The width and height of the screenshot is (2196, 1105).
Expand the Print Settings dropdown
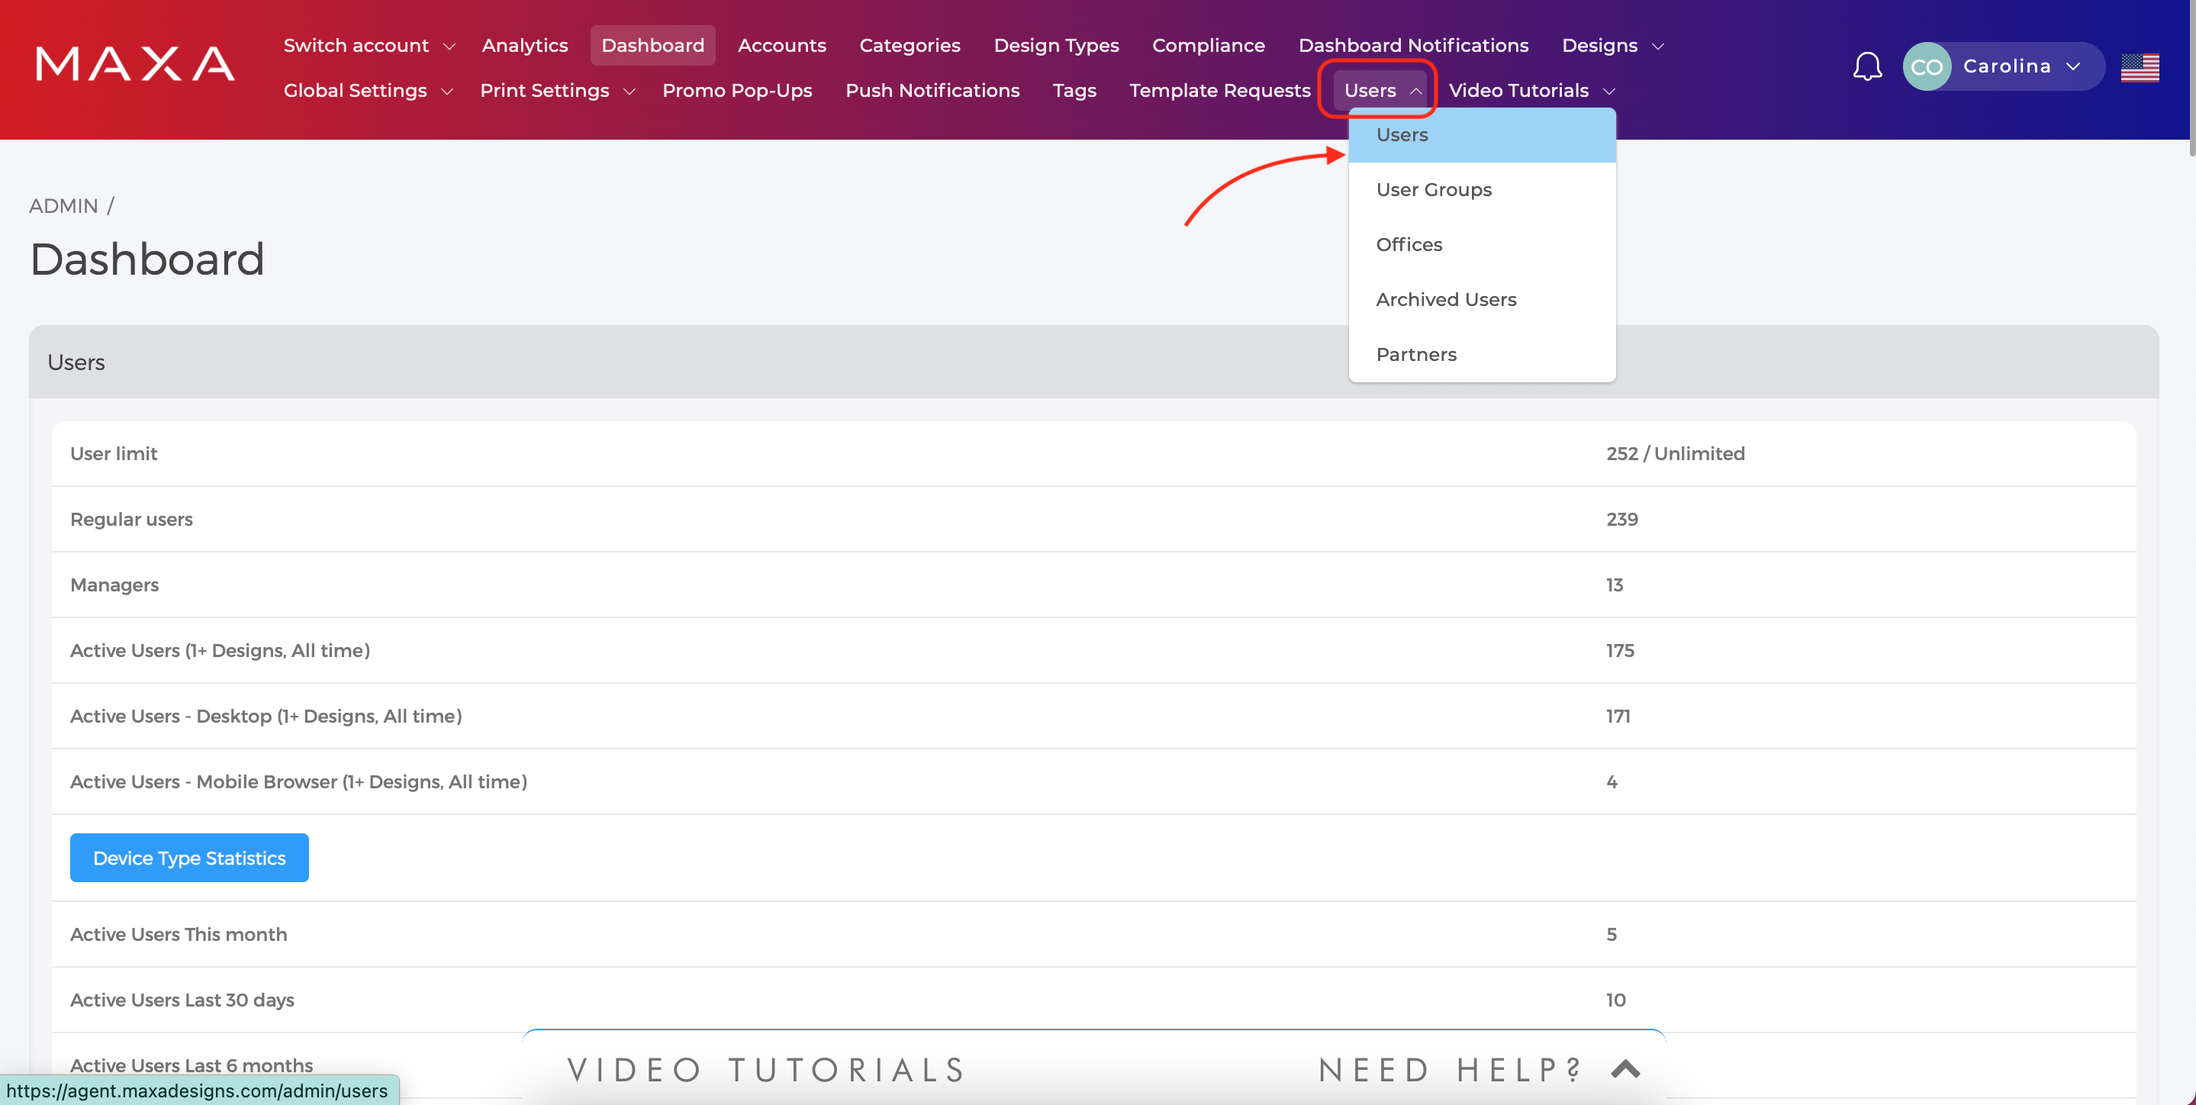tap(558, 90)
